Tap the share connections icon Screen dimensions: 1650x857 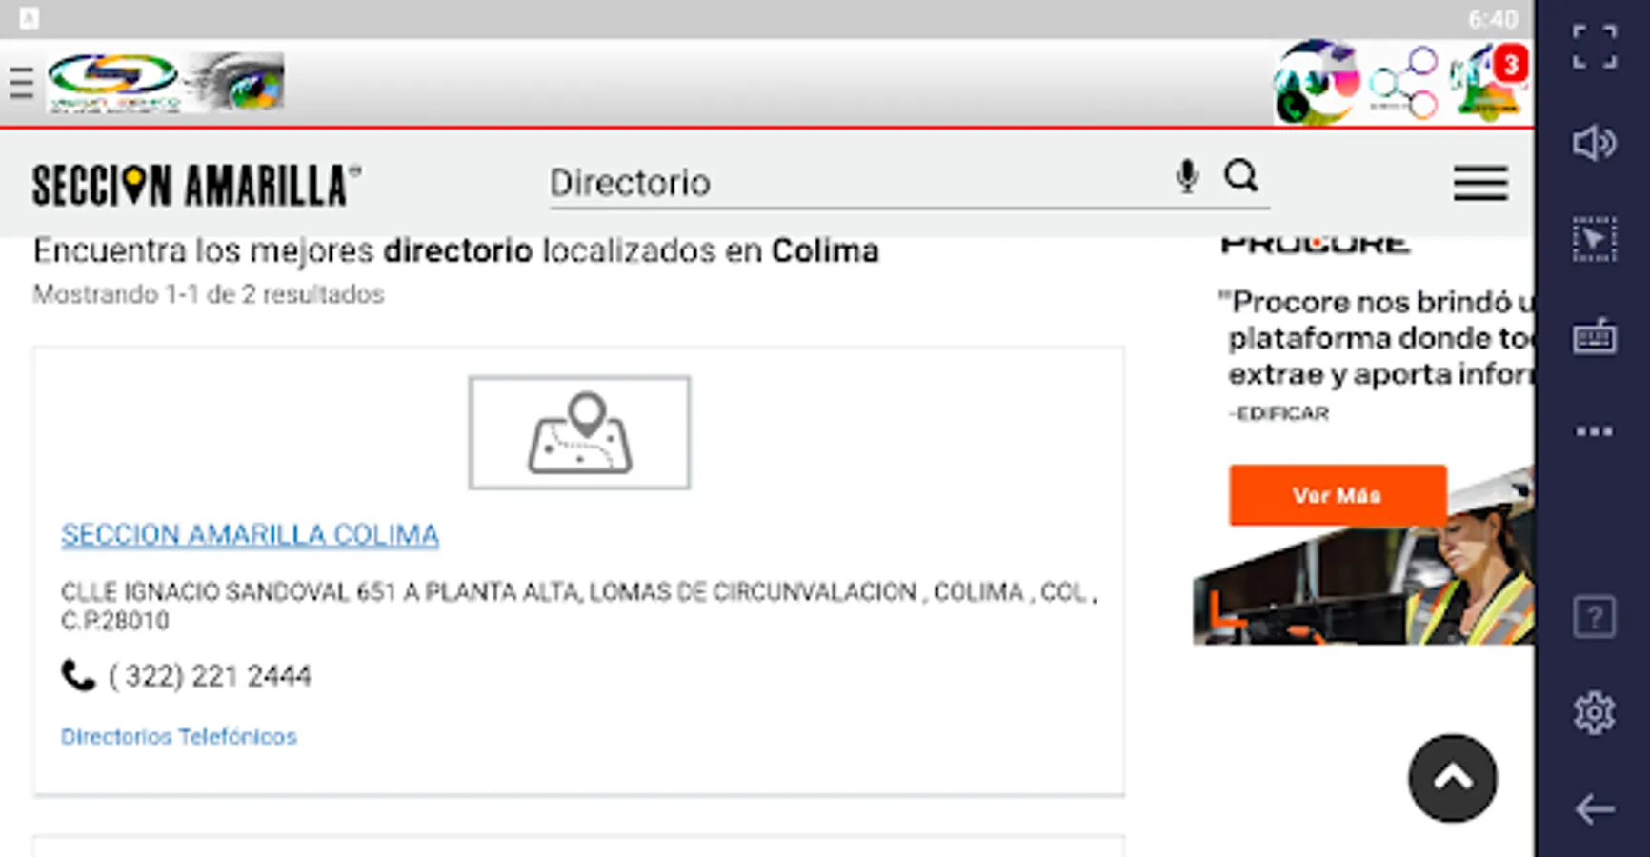point(1404,83)
